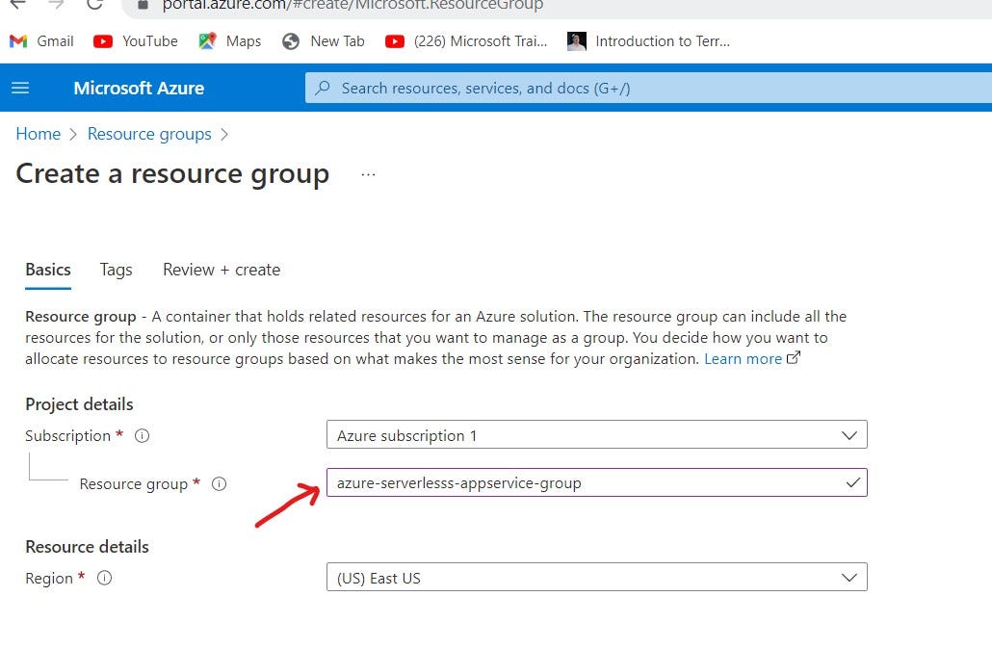Reload the page with the refresh icon
The height and width of the screenshot is (648, 992).
point(93,5)
